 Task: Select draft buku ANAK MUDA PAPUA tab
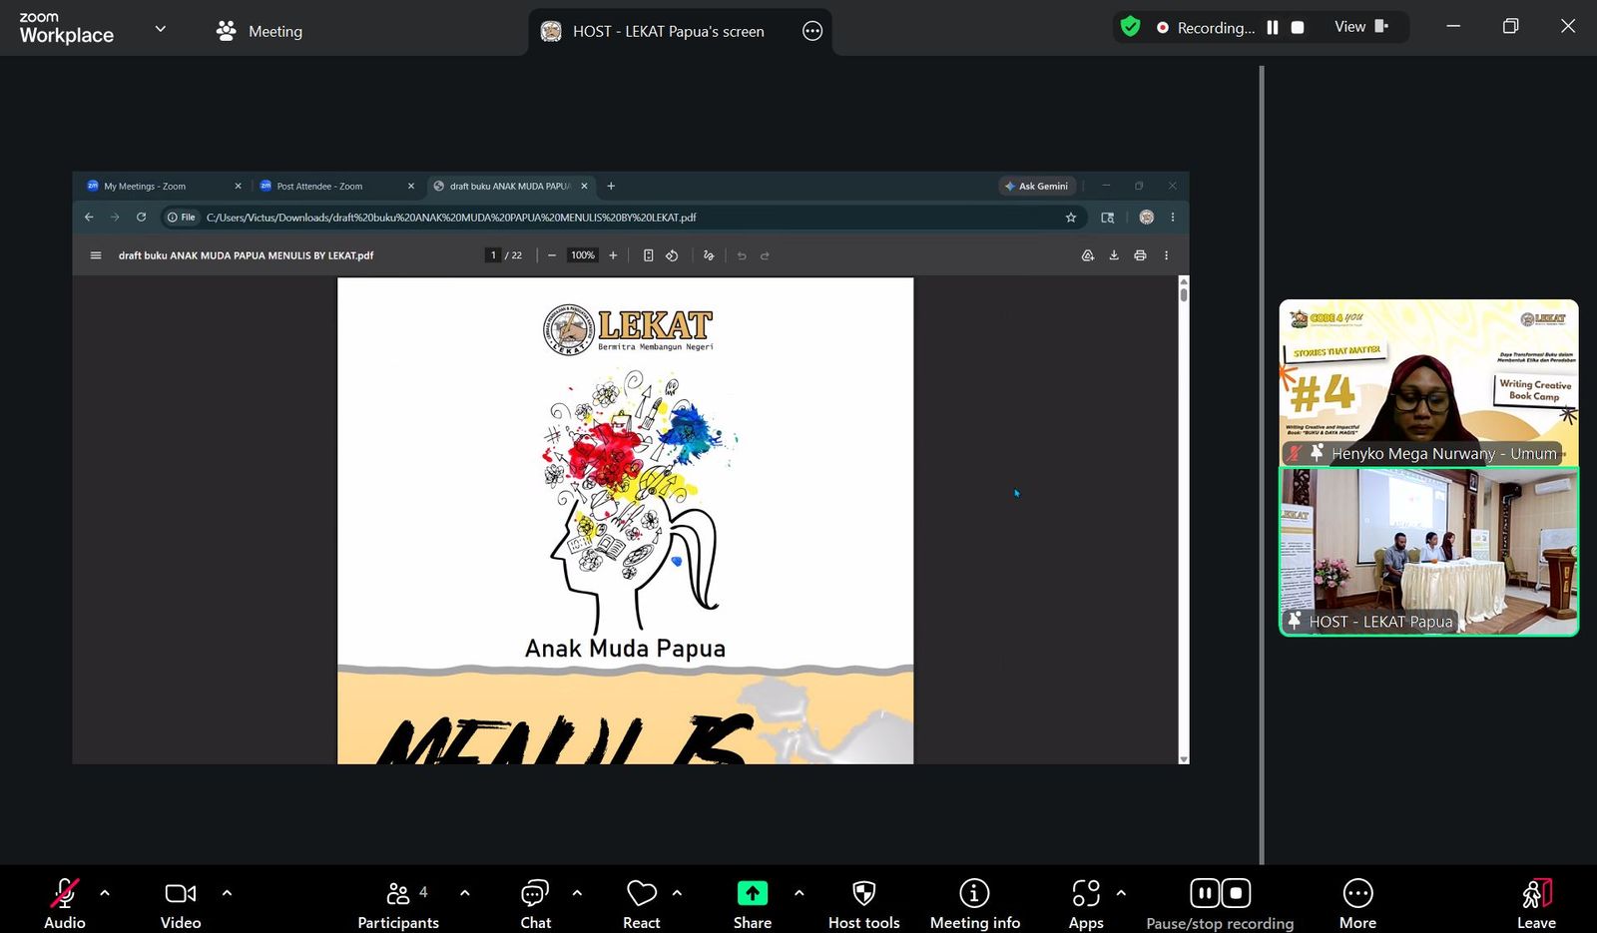click(509, 186)
